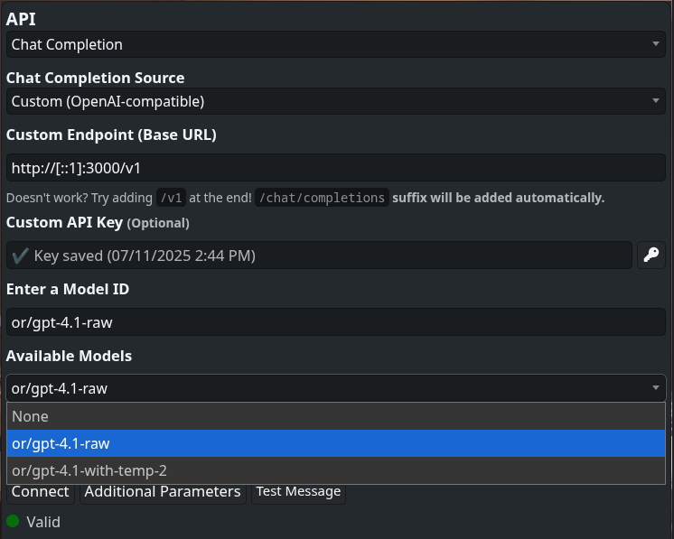674x539 pixels.
Task: Click the Enter a Model ID text box
Action: pyautogui.click(x=336, y=322)
